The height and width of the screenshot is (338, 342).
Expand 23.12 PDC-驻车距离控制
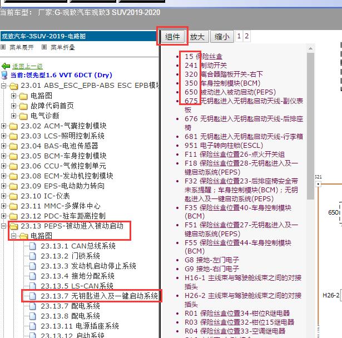(3, 216)
